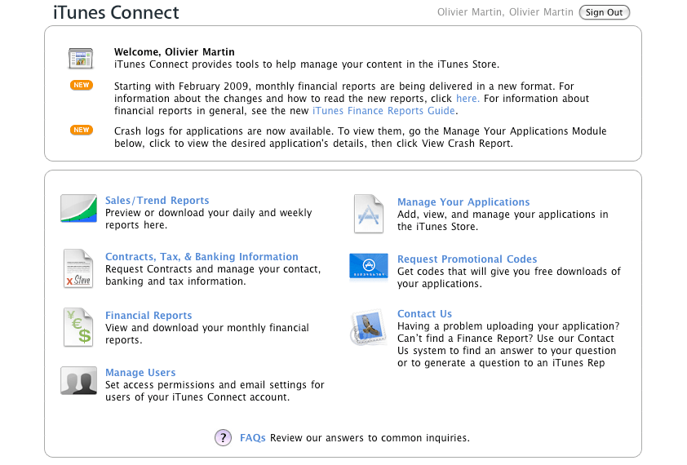Screen dimensions: 687x465
Task: Click the Contracts, Tax, & Banking document icon
Action: point(78,268)
